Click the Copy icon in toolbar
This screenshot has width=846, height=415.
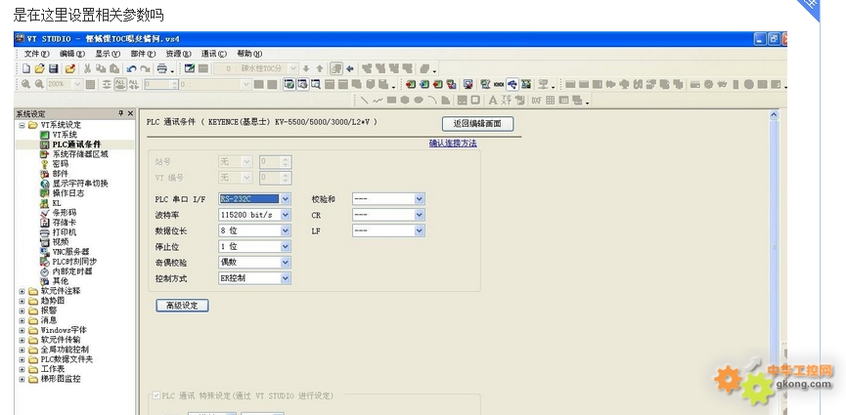click(101, 68)
